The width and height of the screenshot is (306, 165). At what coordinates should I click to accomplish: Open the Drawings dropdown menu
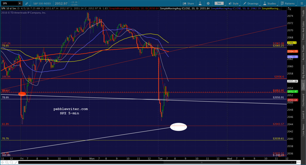[251, 4]
